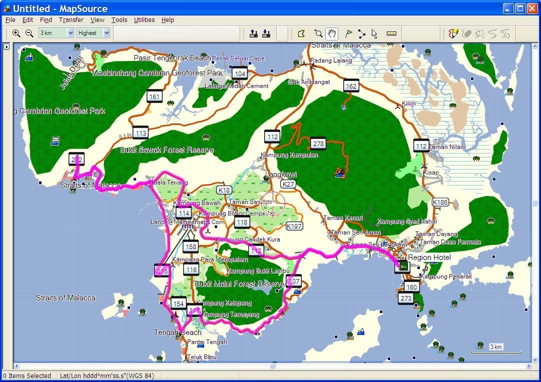
Task: Select the Route tool
Action: (362, 33)
